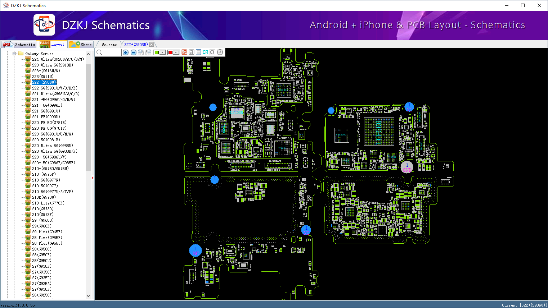548x308 pixels.
Task: Click the red overlapping-squares toolbar icon
Action: point(184,52)
